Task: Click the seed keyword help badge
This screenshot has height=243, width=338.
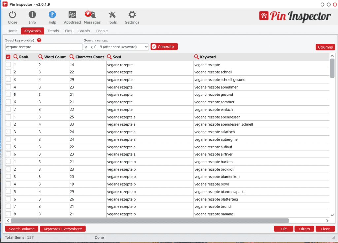Action: [39, 40]
